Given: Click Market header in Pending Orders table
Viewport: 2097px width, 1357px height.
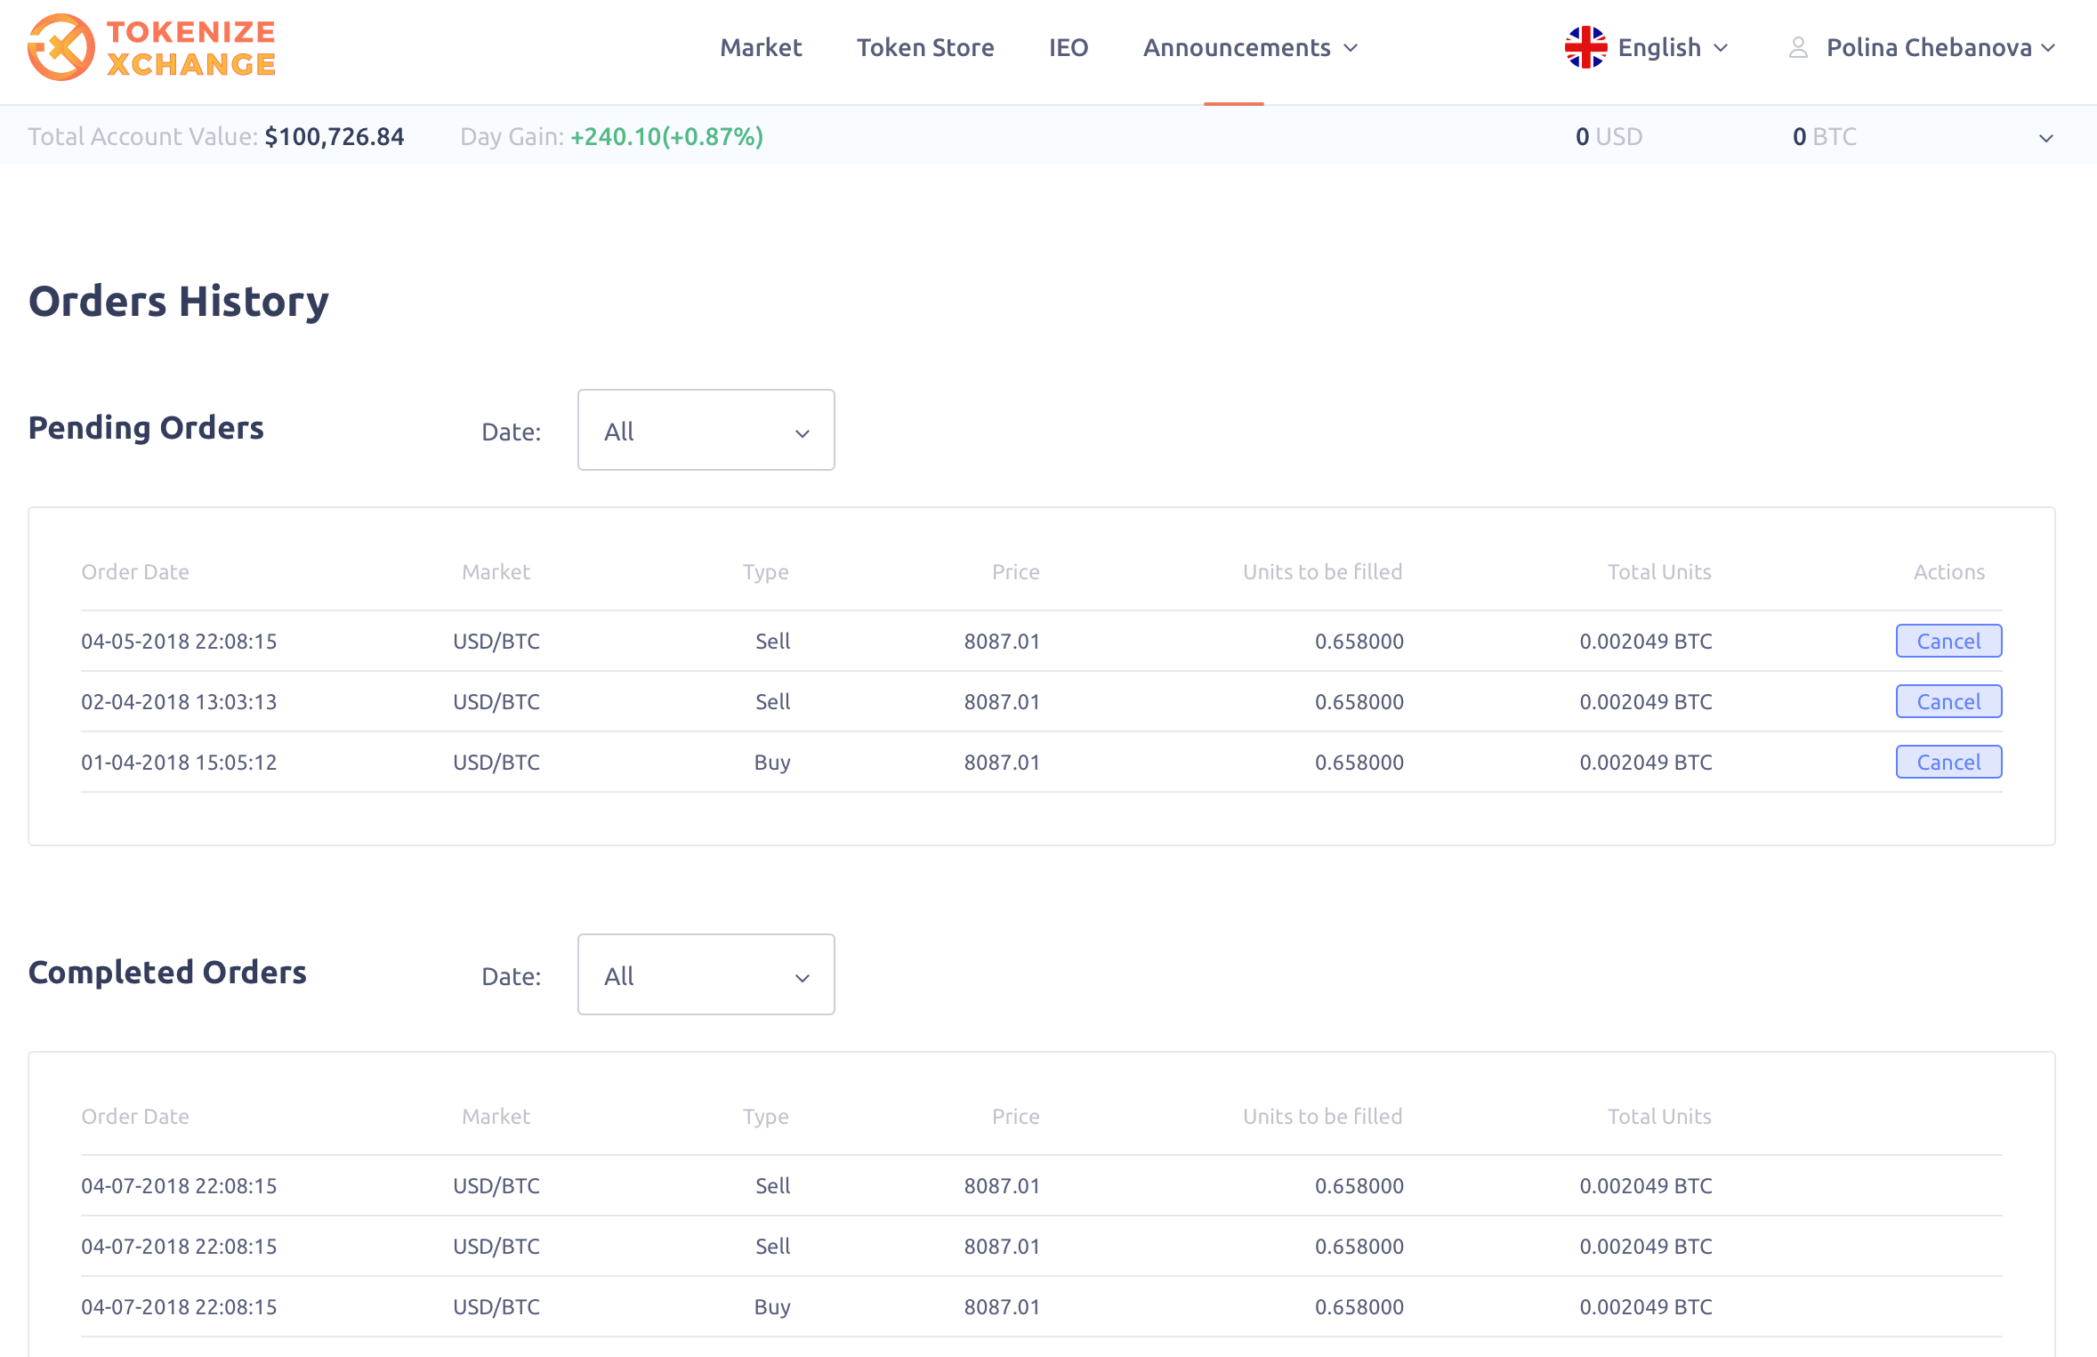Looking at the screenshot, I should (496, 571).
